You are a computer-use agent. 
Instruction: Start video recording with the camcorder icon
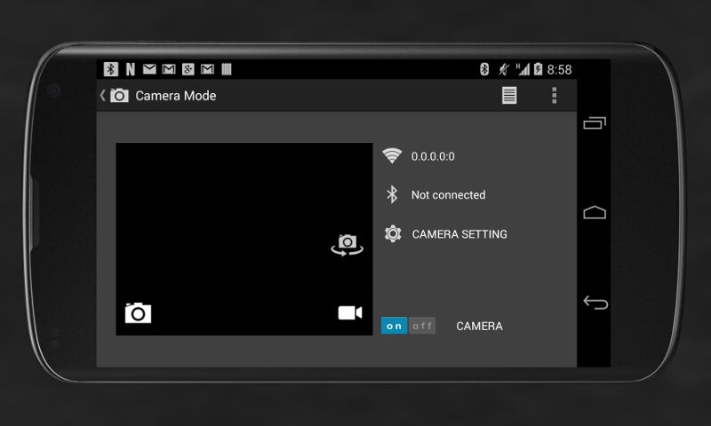click(x=350, y=312)
